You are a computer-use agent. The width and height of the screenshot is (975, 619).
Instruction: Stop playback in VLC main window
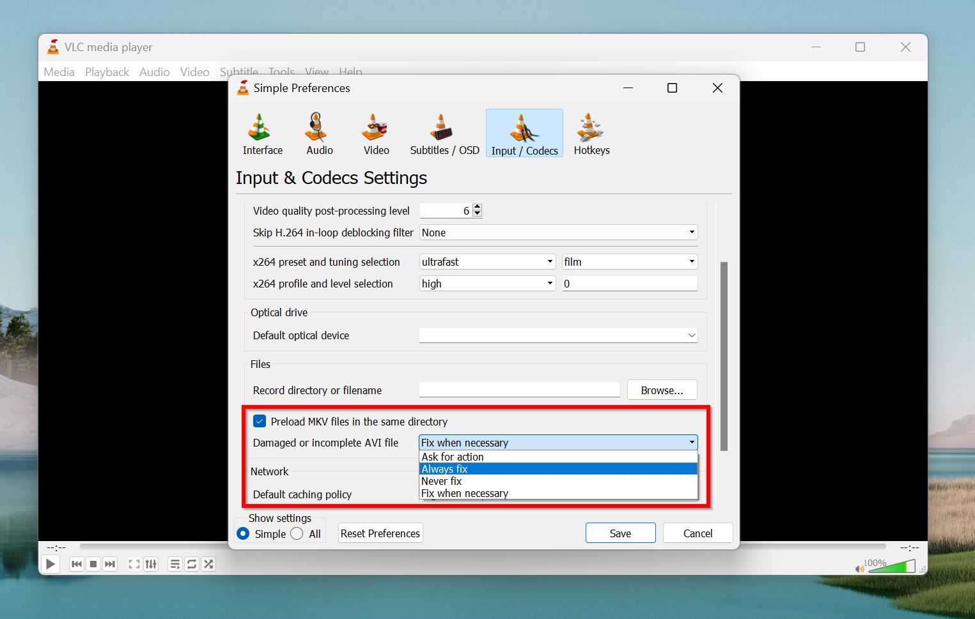click(x=93, y=564)
